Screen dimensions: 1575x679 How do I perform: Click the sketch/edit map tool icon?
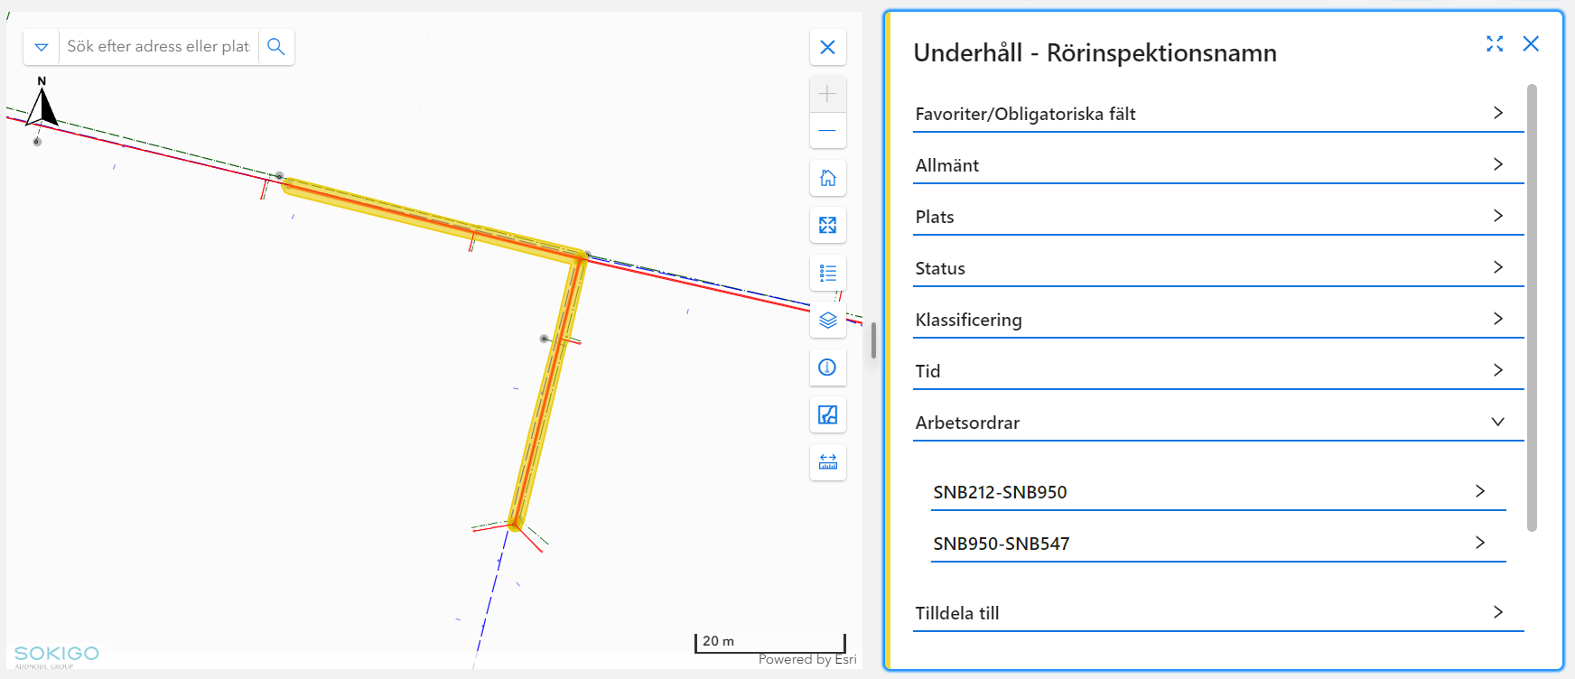pyautogui.click(x=827, y=414)
